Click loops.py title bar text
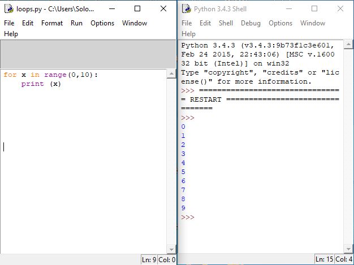 tap(55, 9)
